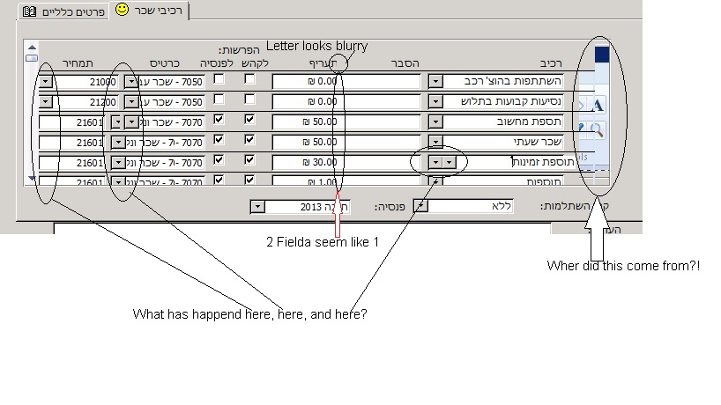721x405 pixels.
Task: Open כרטיס dropdown in תוספת זמינות row
Action: pyautogui.click(x=118, y=163)
